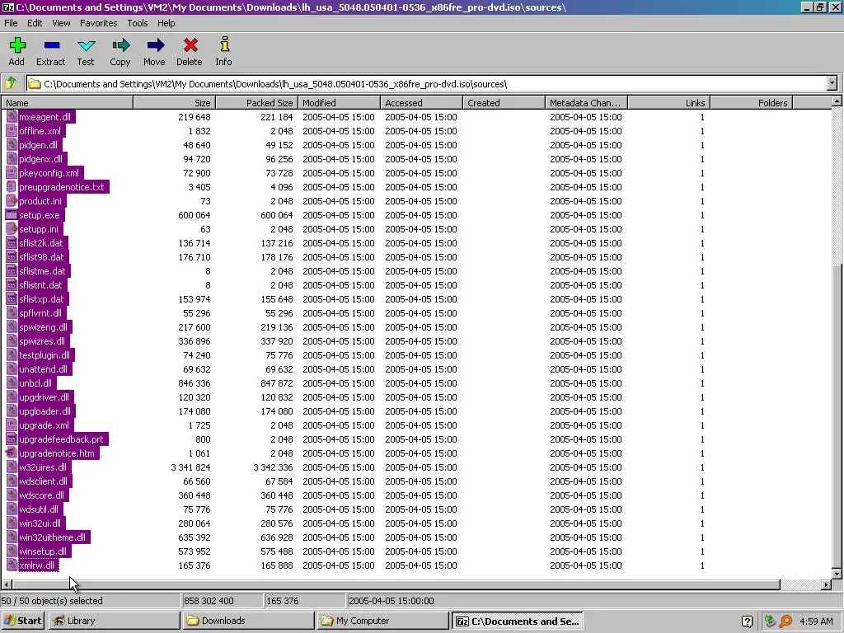
Task: Sort by Metadata Changed column header
Action: [586, 103]
